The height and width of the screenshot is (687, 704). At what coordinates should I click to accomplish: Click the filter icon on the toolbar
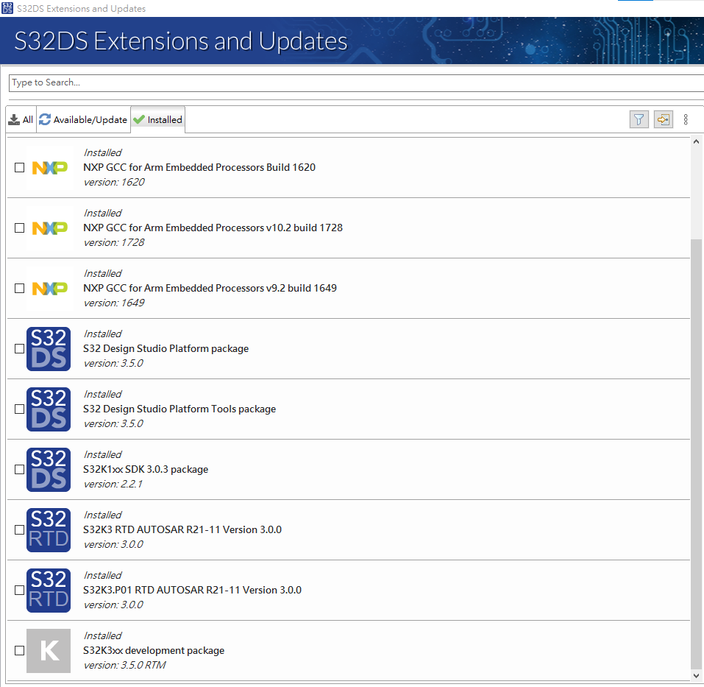(x=639, y=119)
